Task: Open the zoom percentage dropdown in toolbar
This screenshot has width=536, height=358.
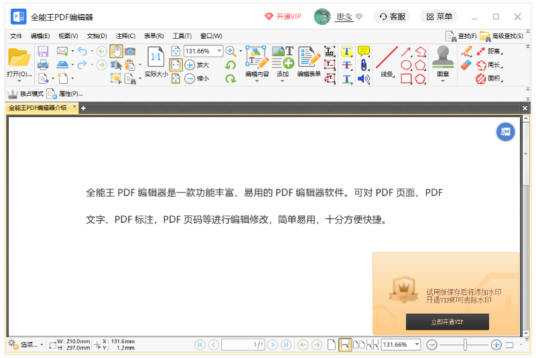Action: (219, 51)
